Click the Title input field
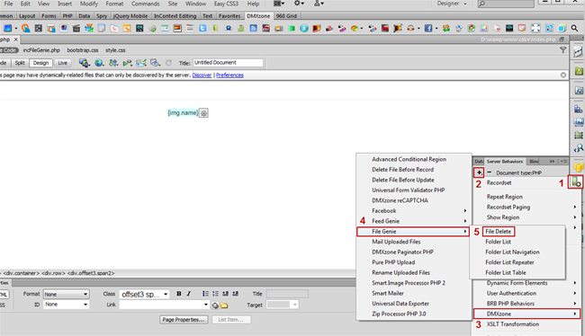The image size is (585, 336). pos(228,63)
